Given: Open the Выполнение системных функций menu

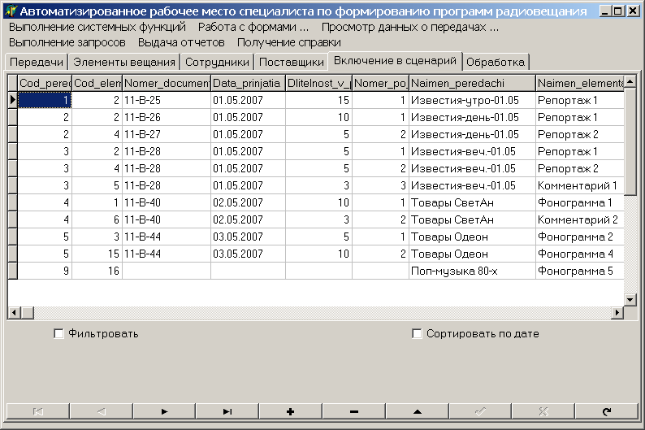Looking at the screenshot, I should [97, 27].
